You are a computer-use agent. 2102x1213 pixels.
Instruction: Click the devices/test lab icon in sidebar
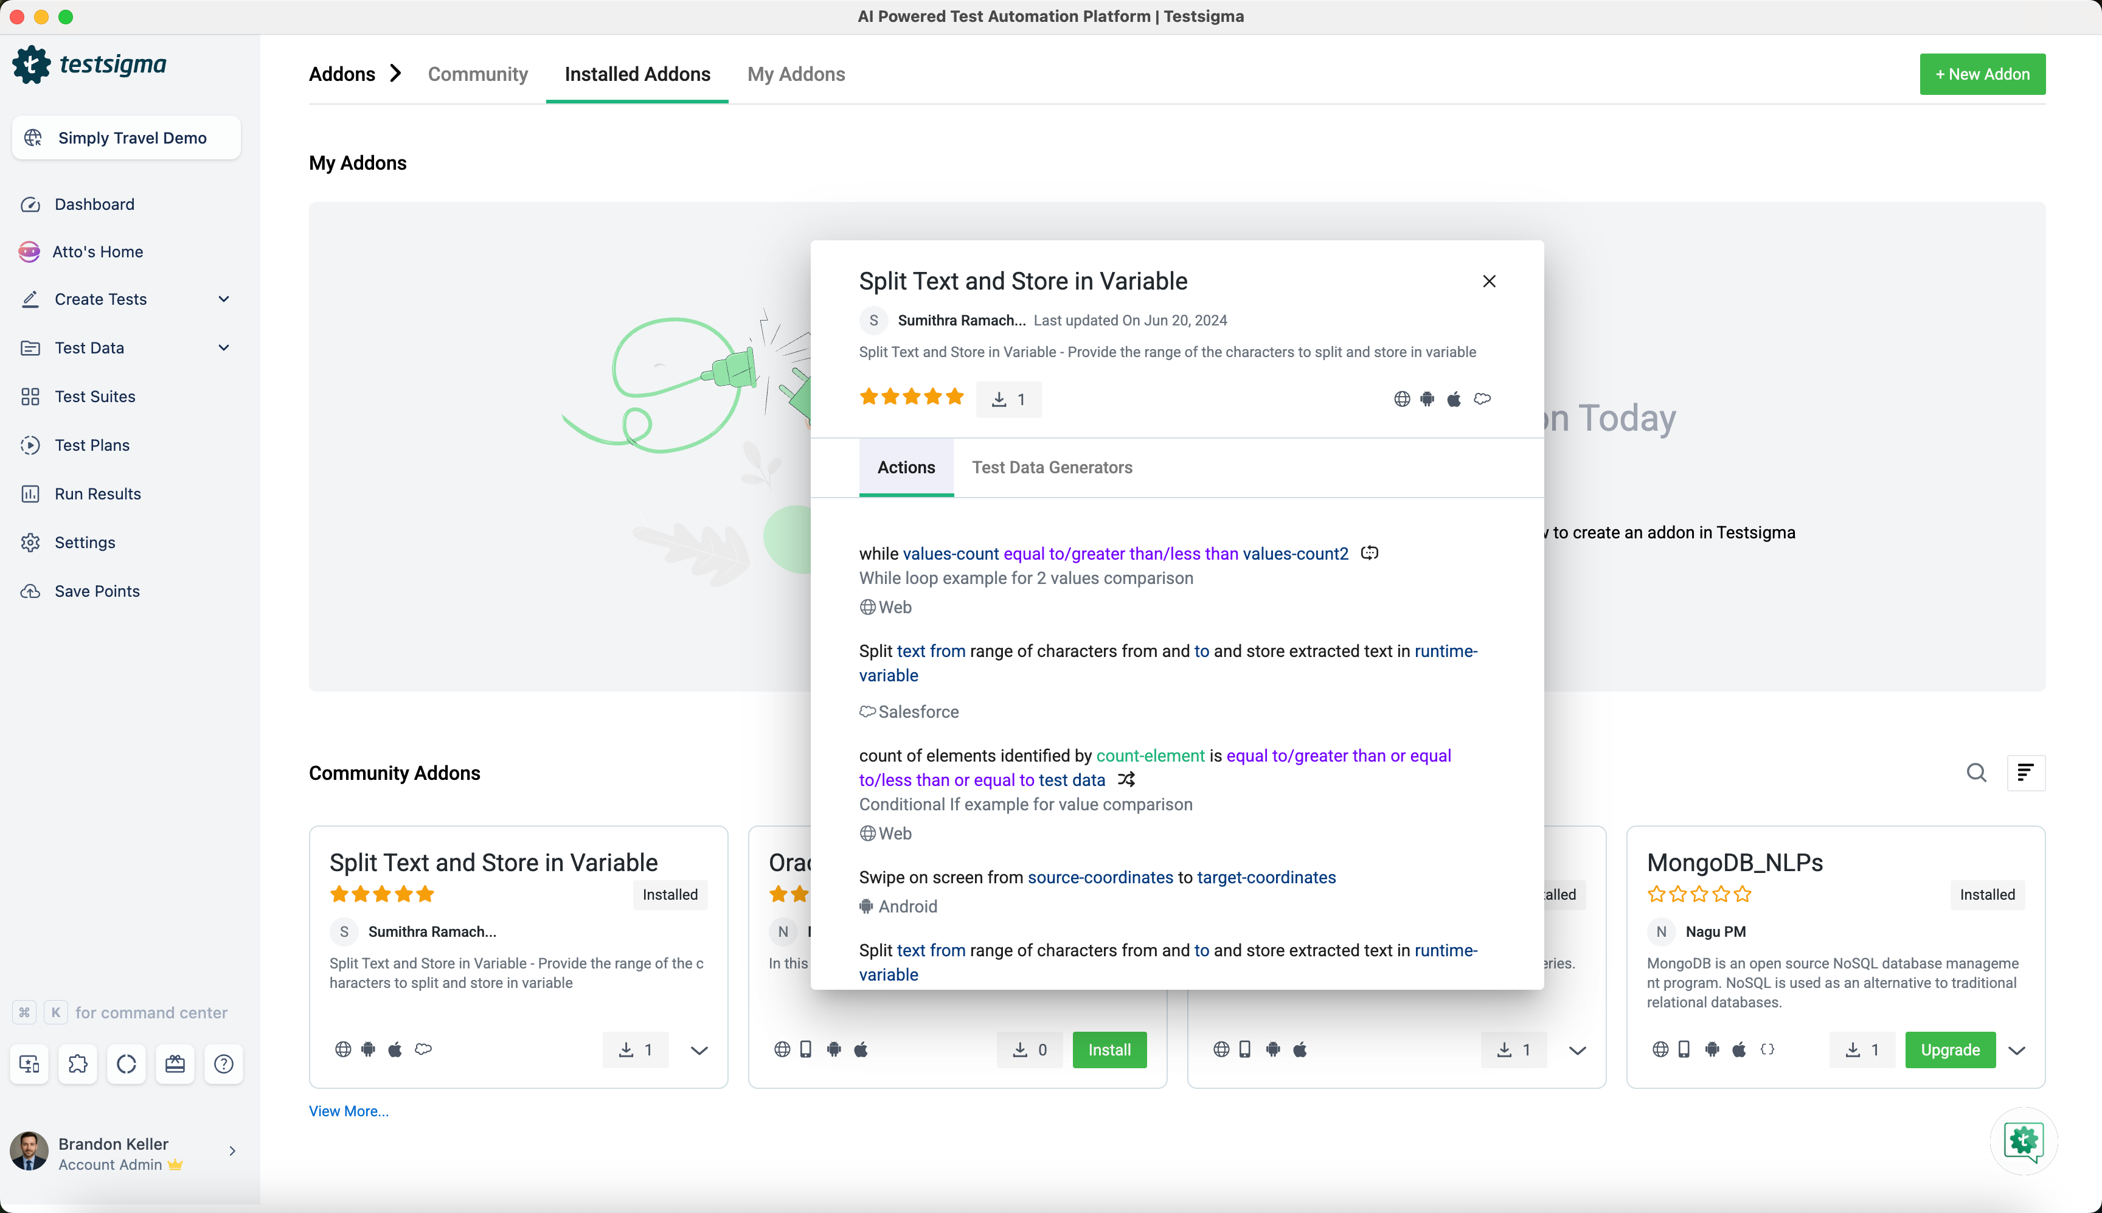29,1064
